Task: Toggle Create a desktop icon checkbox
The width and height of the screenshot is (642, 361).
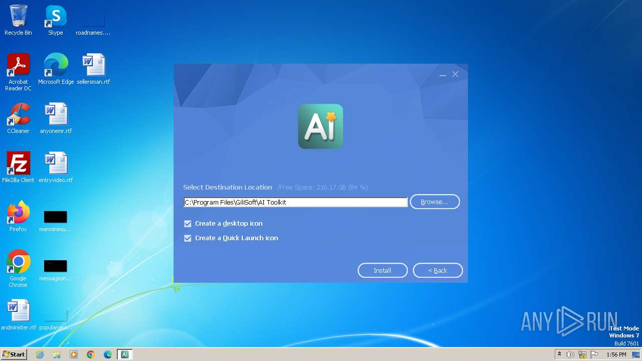Action: tap(188, 224)
